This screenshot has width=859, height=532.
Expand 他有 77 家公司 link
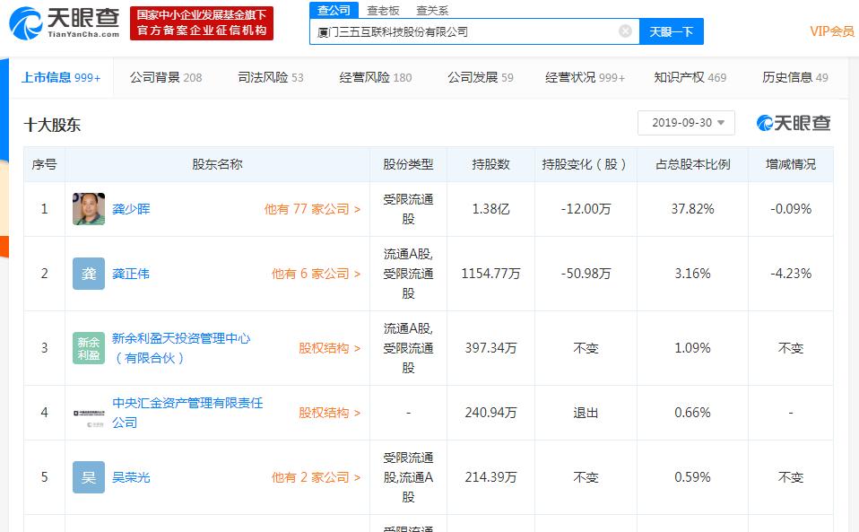(312, 209)
